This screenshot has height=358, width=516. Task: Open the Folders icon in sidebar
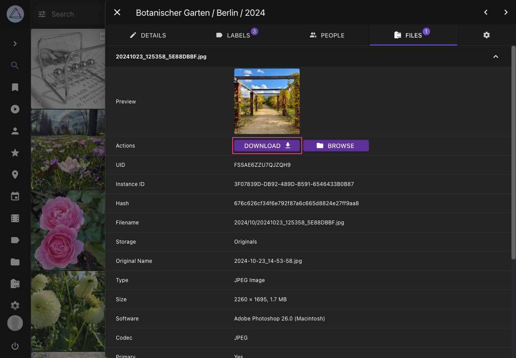coord(15,262)
